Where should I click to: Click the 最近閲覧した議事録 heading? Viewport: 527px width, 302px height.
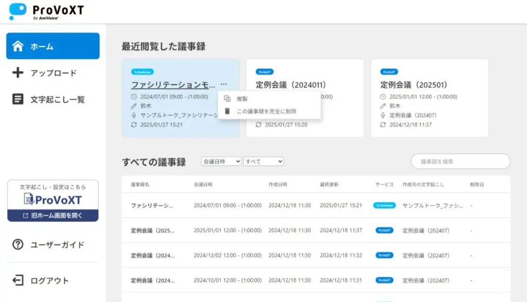click(163, 46)
